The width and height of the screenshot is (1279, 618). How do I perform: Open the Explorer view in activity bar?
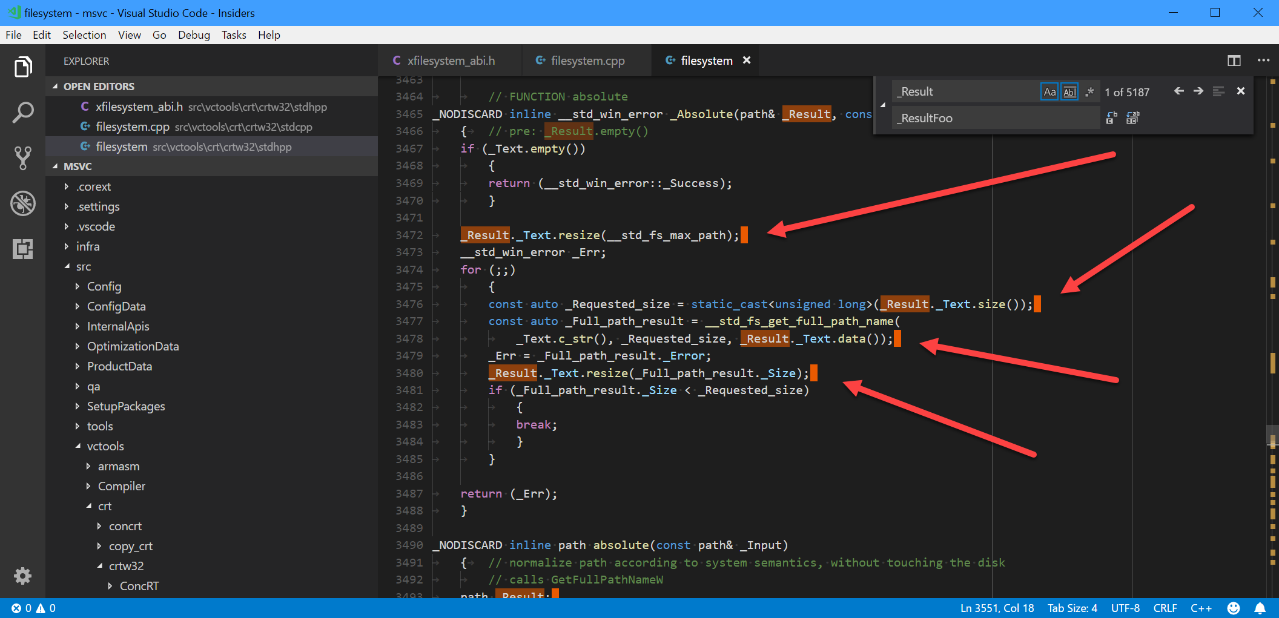(22, 67)
